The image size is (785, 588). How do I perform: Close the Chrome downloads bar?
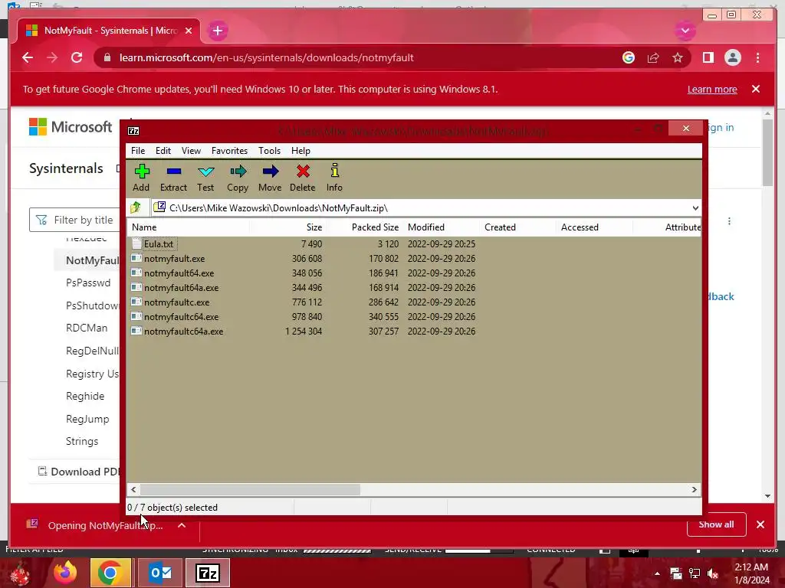tap(760, 524)
